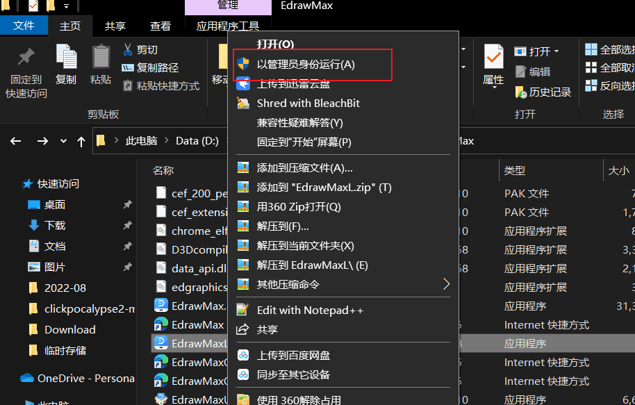Sort by the 大小 column header
Screen dimensions: 635x405
tap(619, 170)
